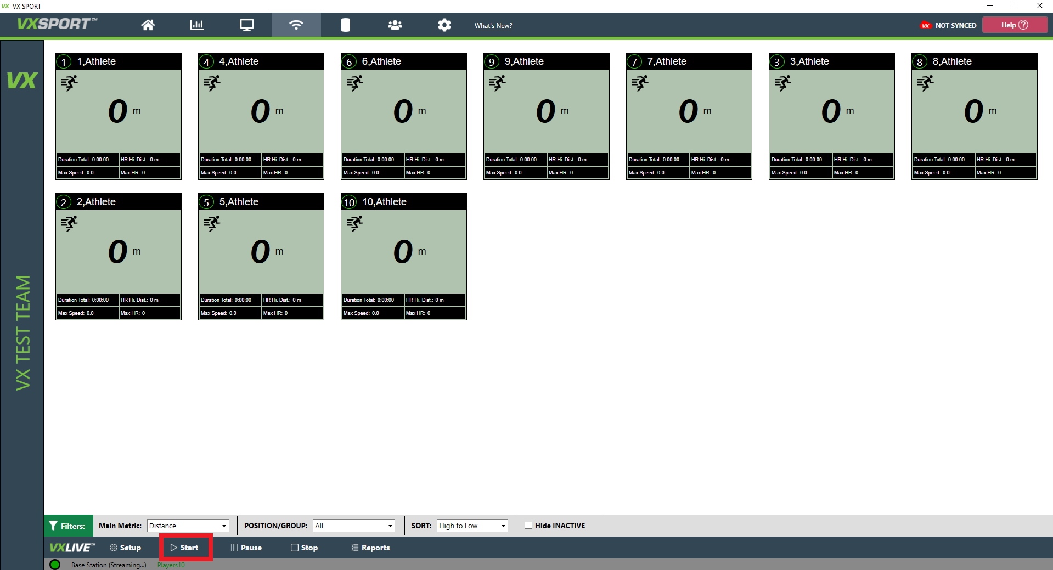
Task: Open the Main Metric Distance dropdown
Action: pyautogui.click(x=188, y=526)
